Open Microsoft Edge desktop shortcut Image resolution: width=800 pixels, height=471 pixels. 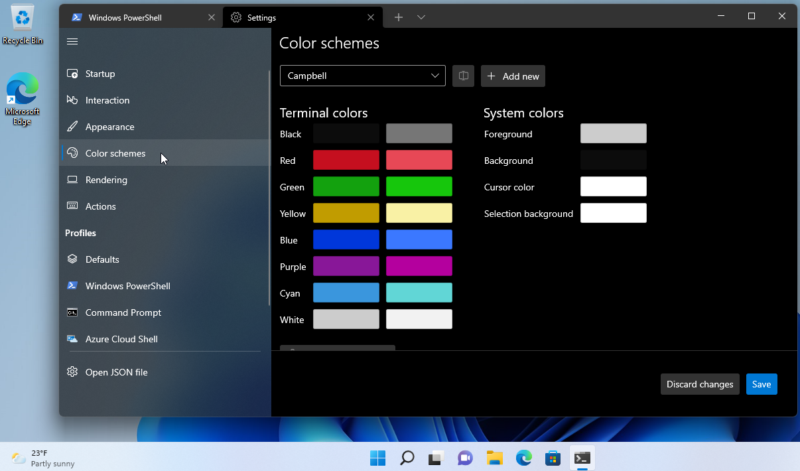[23, 98]
